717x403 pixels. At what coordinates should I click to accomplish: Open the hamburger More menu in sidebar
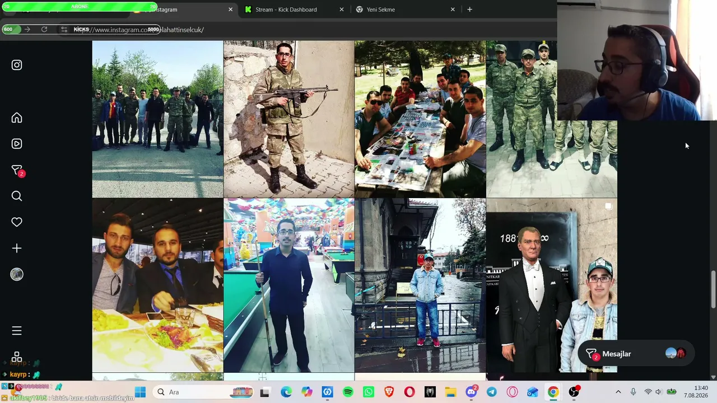(x=17, y=331)
